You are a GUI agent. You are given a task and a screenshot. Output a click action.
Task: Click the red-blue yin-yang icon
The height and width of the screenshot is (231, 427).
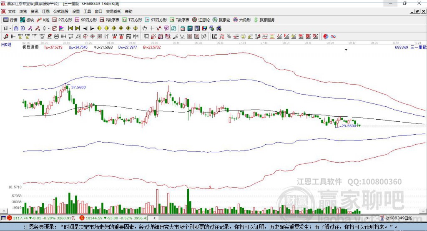pyautogui.click(x=326, y=37)
